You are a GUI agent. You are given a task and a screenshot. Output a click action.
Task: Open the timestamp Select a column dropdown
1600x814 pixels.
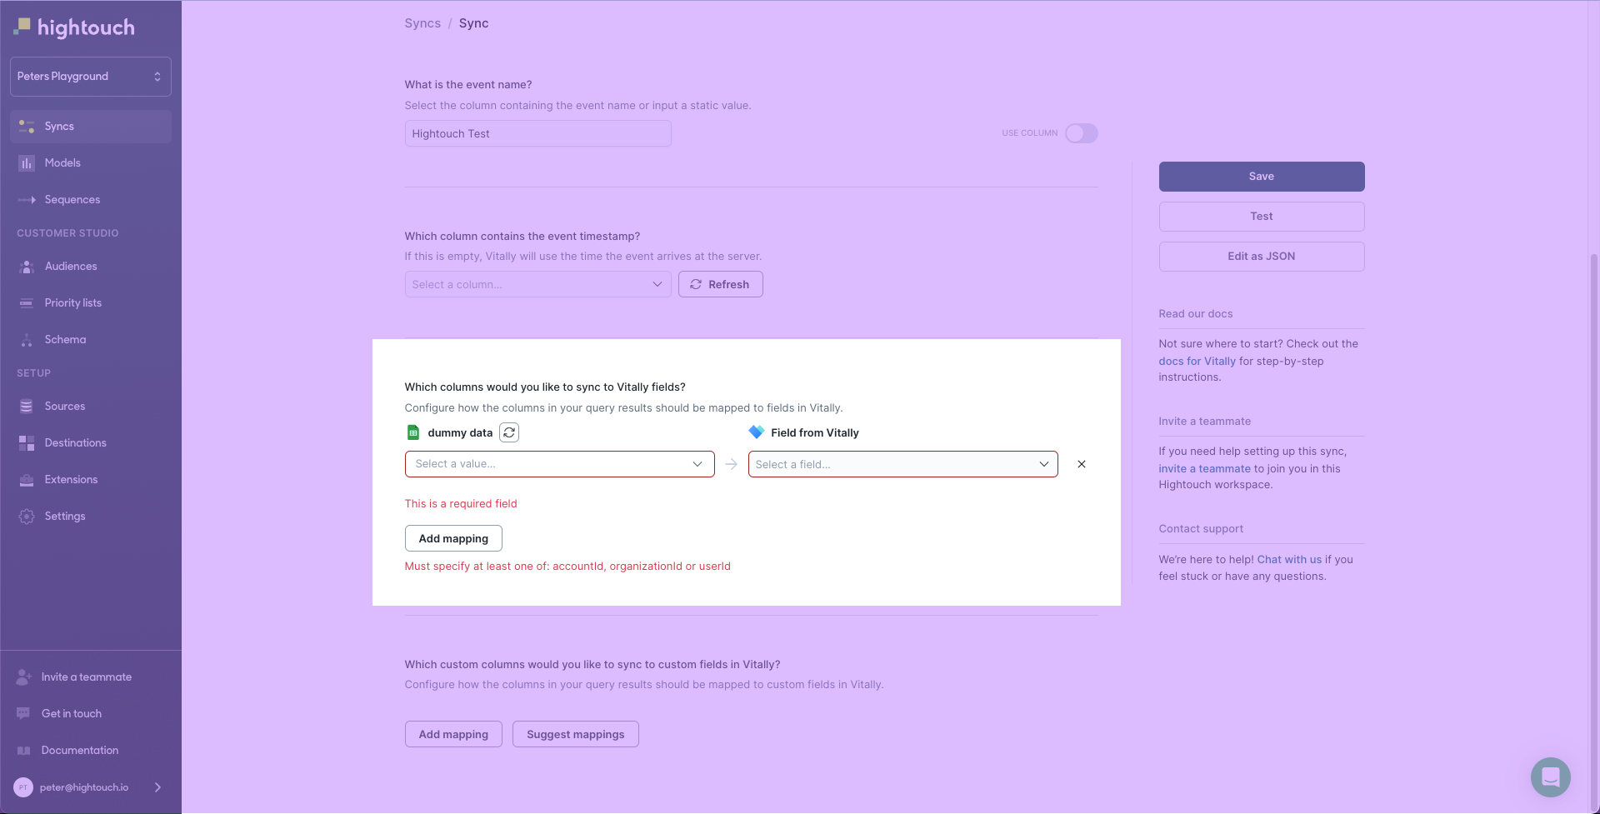point(538,284)
